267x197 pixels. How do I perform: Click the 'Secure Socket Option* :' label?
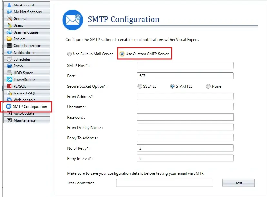click(87, 86)
